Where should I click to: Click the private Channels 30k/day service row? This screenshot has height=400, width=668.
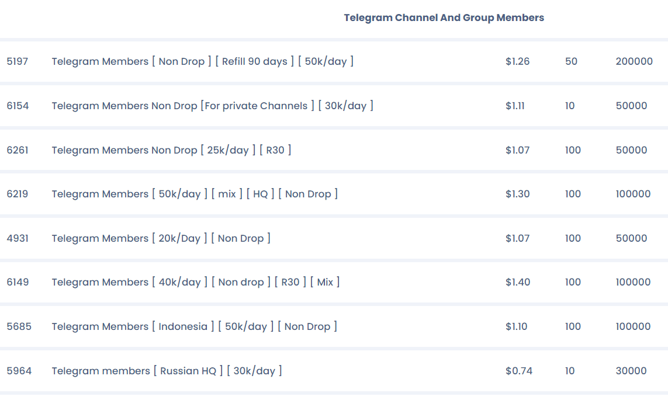click(x=212, y=106)
